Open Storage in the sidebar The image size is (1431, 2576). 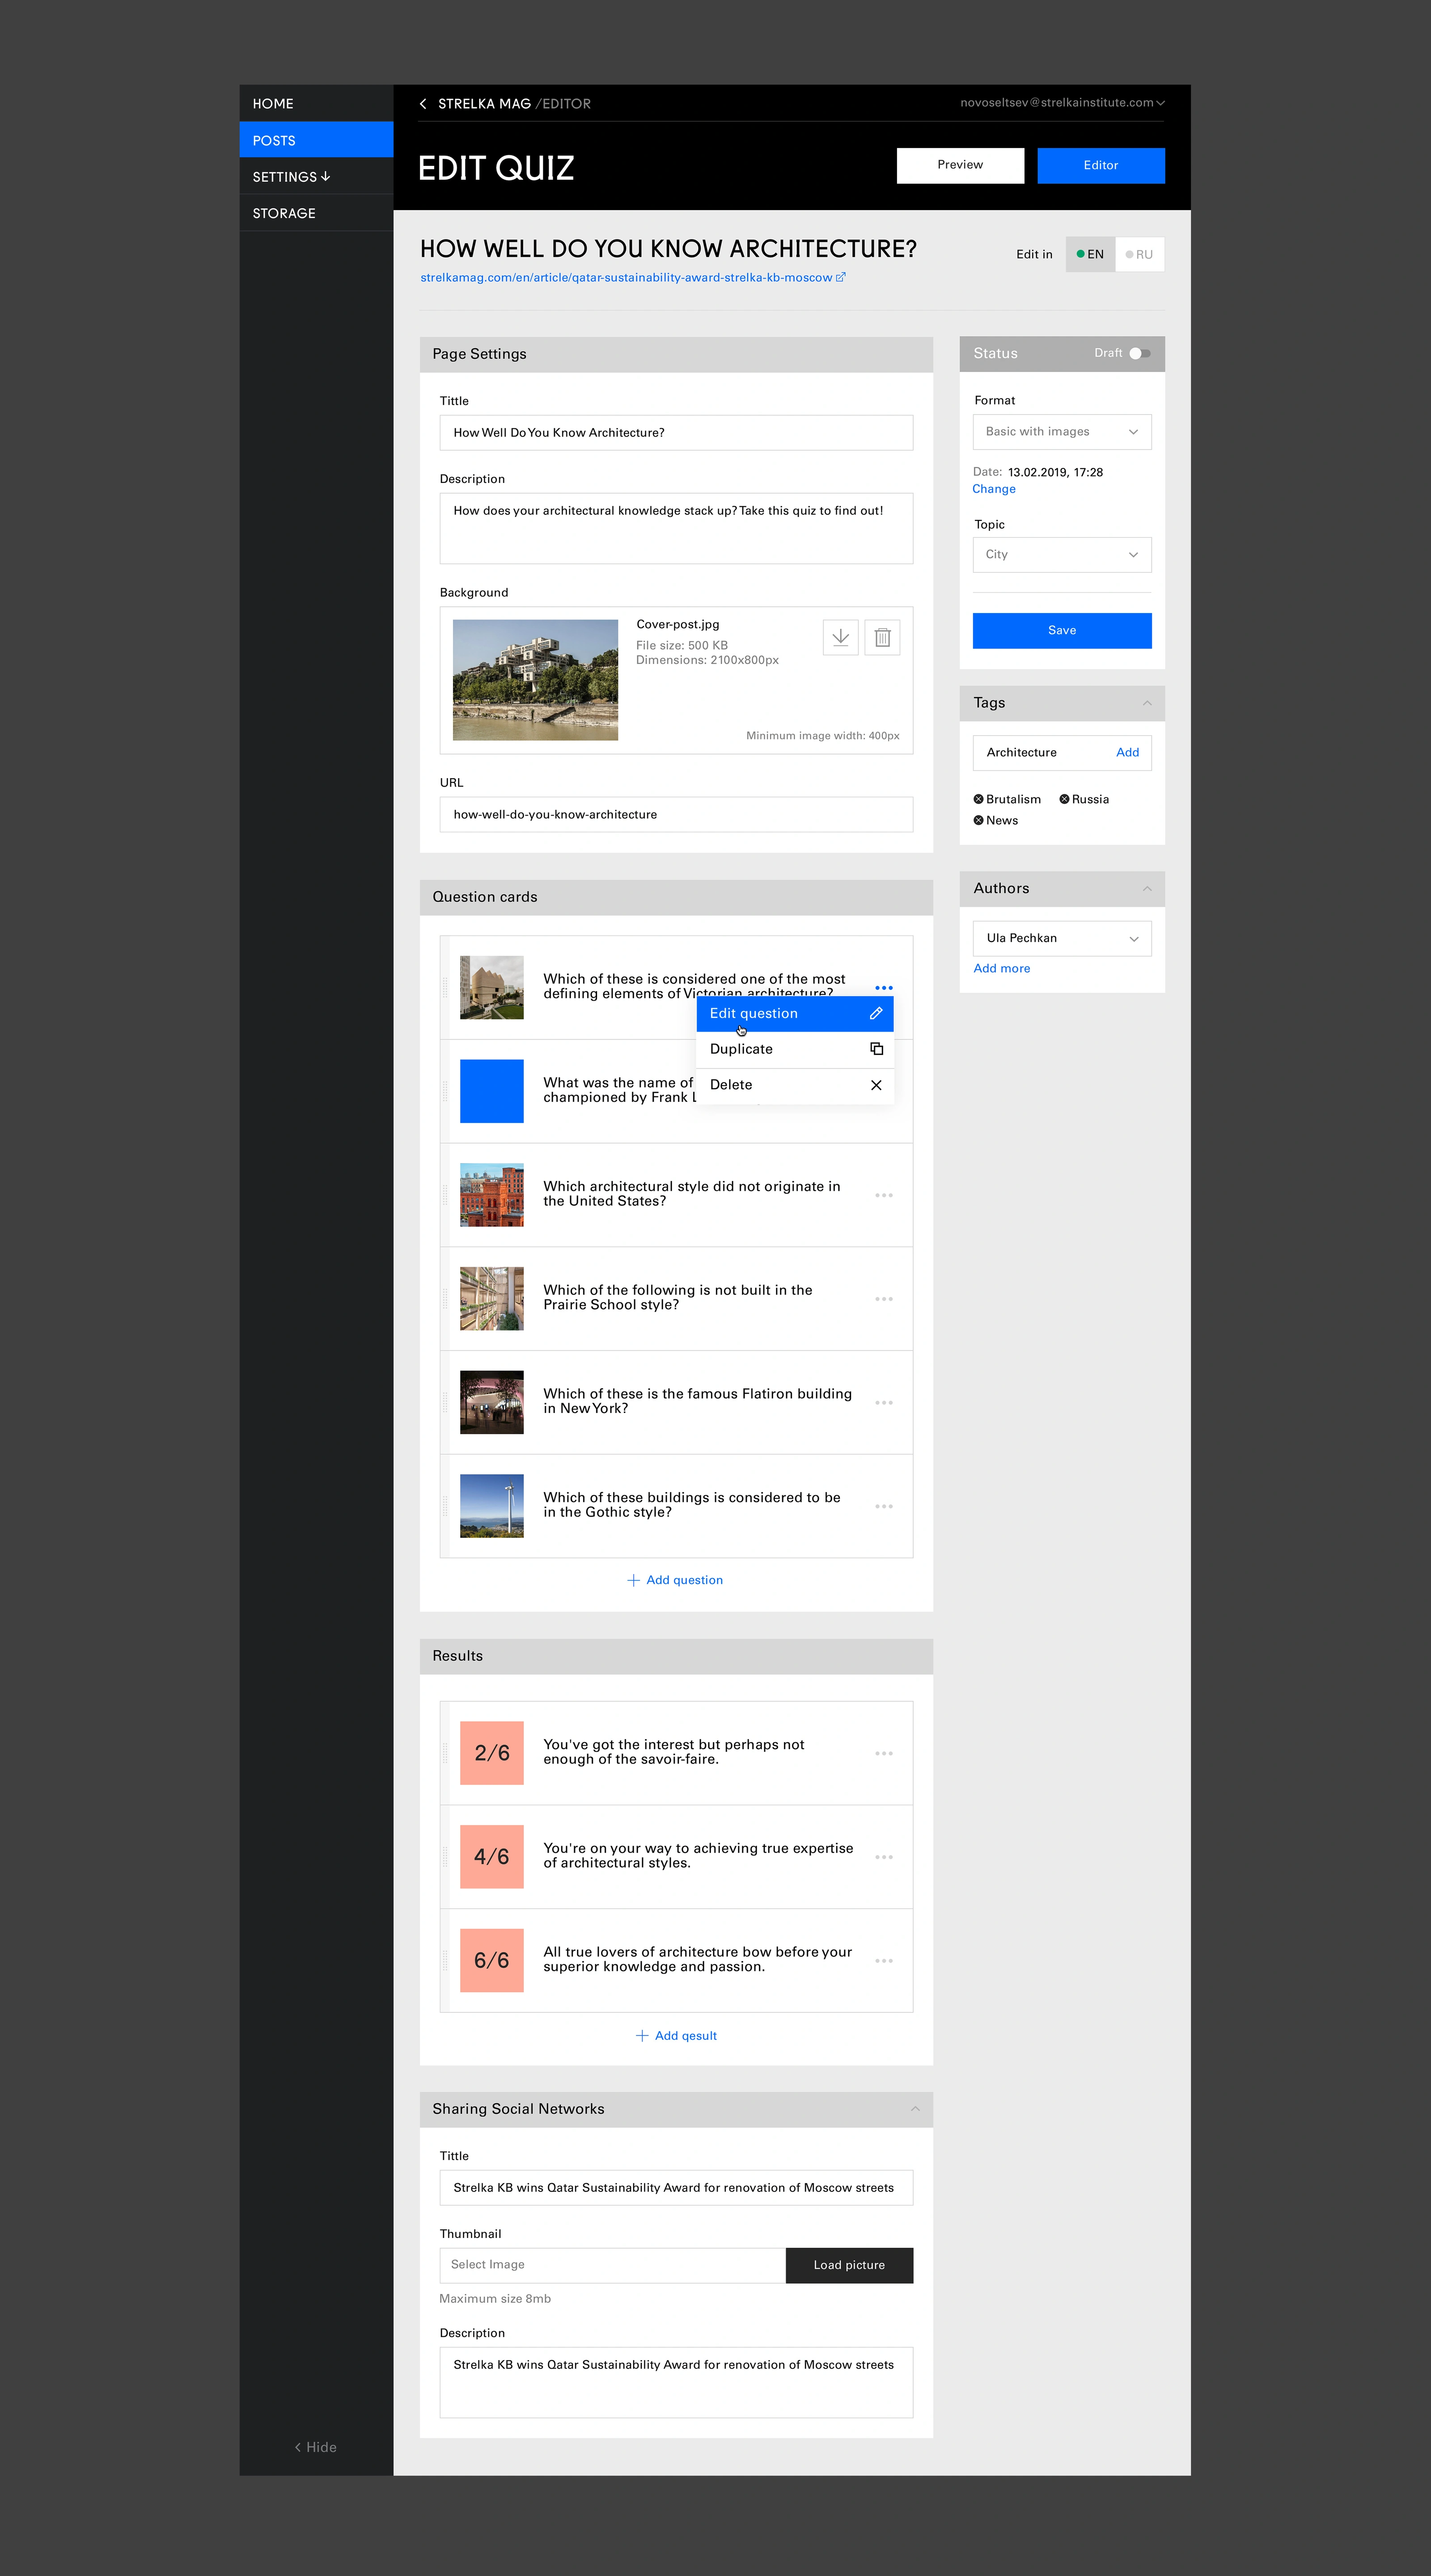(316, 213)
